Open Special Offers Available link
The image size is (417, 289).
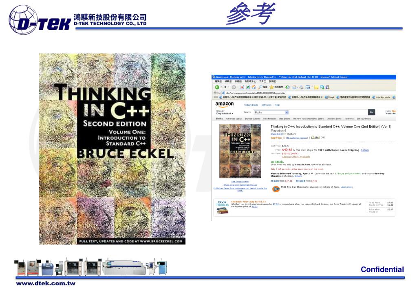[296, 157]
